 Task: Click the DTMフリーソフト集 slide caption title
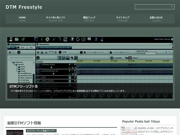pyautogui.click(x=24, y=86)
